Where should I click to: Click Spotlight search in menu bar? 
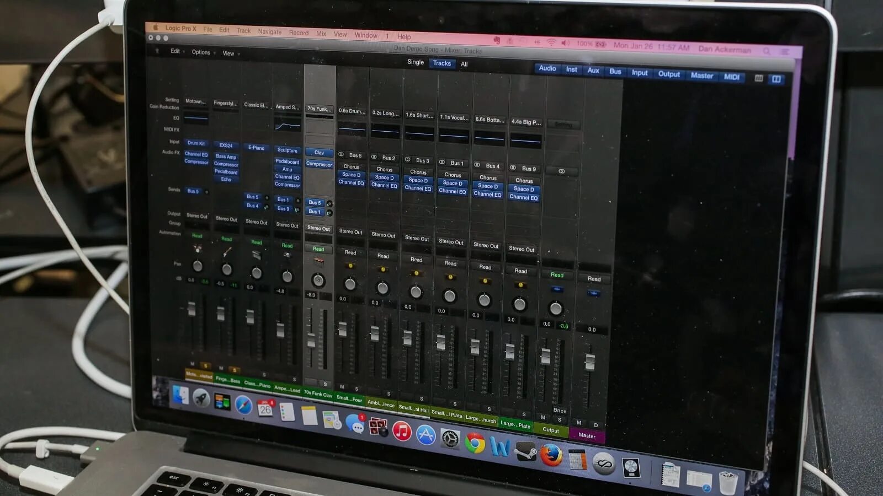pyautogui.click(x=767, y=51)
